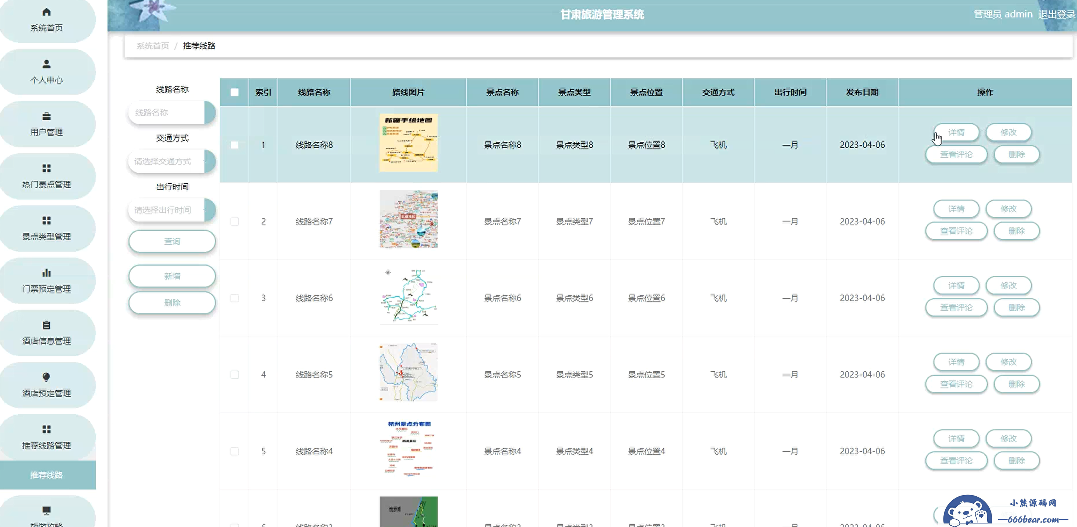Check the checkbox for row 线路名称5
This screenshot has width=1077, height=527.
[235, 374]
